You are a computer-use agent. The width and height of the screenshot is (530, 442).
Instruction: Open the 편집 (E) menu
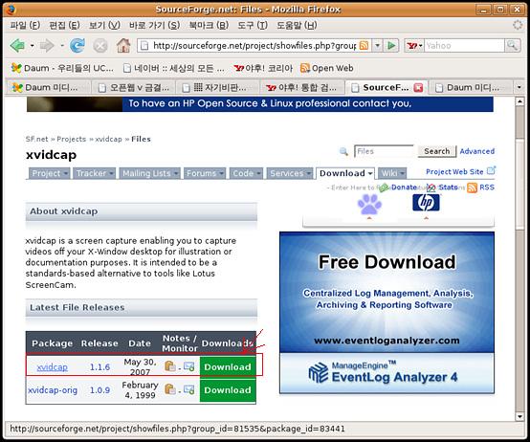(x=64, y=25)
